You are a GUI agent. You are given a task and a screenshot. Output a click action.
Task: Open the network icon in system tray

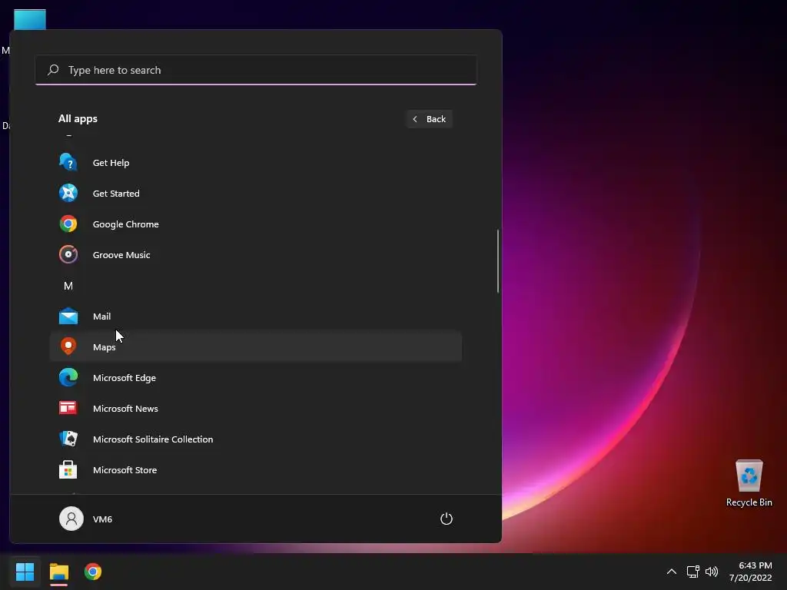693,572
